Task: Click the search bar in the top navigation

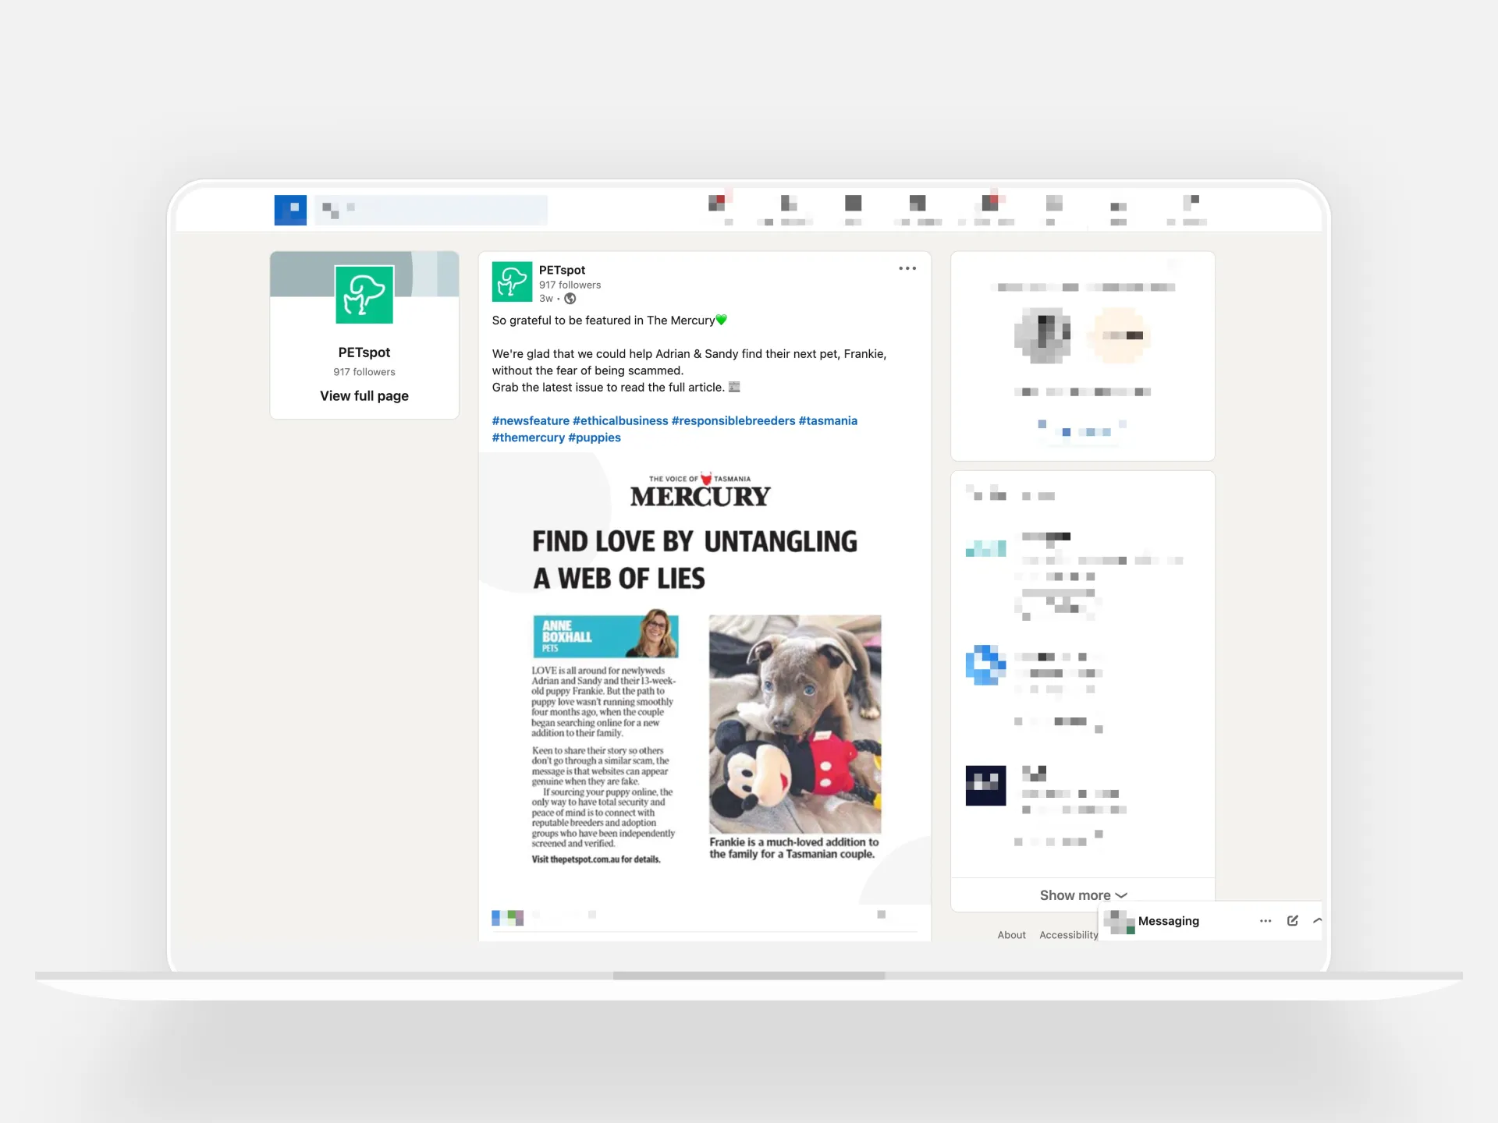Action: [x=430, y=210]
